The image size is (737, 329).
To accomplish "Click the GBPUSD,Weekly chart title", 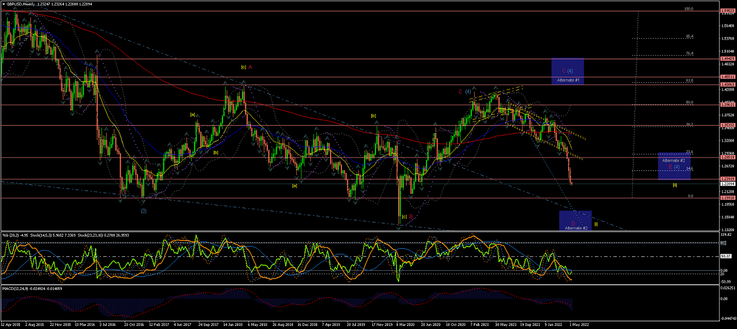I will [23, 4].
